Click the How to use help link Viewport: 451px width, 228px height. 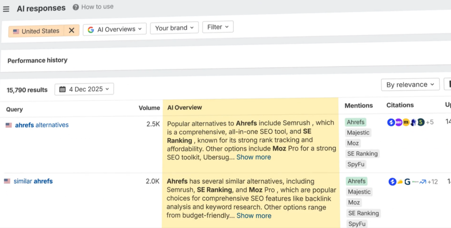[93, 7]
